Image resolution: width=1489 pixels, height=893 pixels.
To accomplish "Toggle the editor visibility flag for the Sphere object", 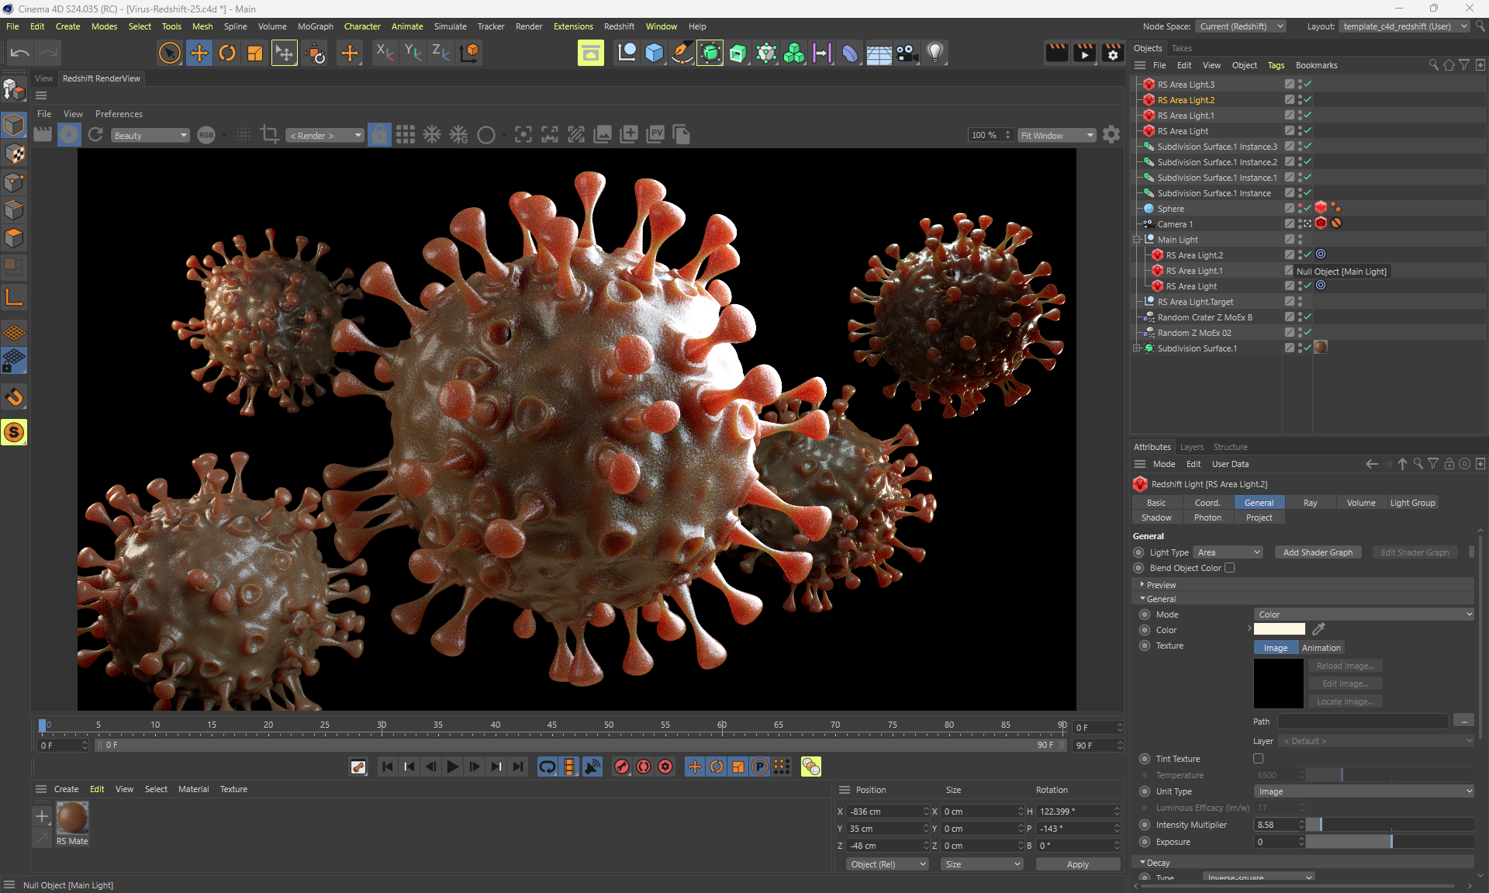I will tap(1301, 206).
